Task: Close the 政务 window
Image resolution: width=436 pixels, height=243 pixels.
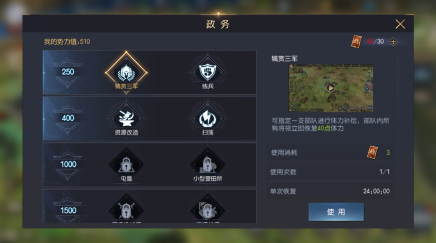Action: click(x=400, y=24)
